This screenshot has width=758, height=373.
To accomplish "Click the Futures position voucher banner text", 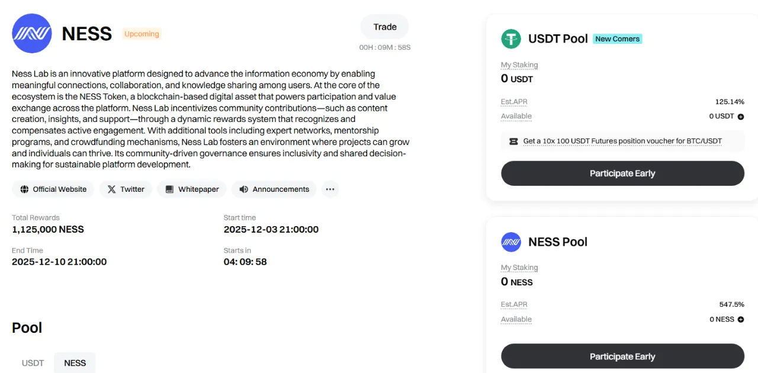I will (622, 142).
